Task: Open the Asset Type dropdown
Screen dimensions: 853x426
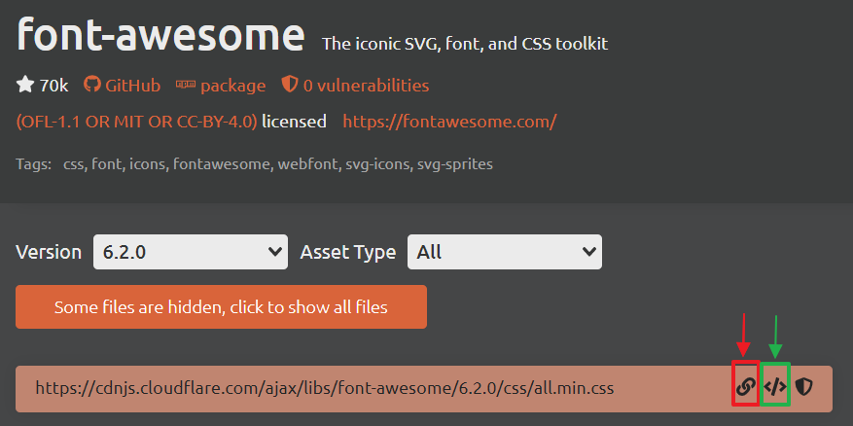Action: pos(504,252)
